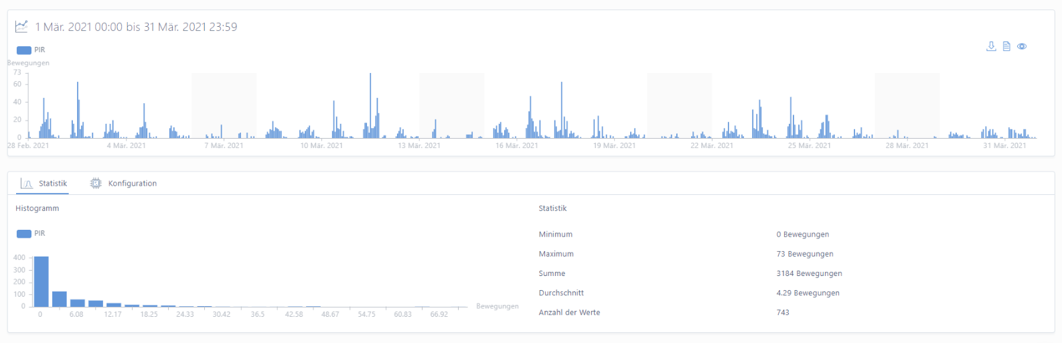Click the Summe value 3184 Bewegungen

809,273
